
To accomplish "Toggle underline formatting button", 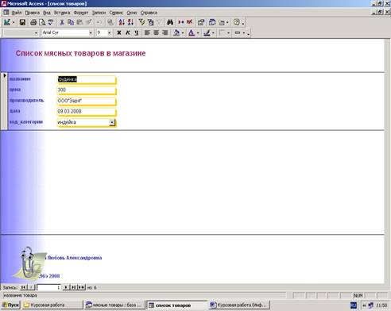I will pyautogui.click(x=137, y=33).
